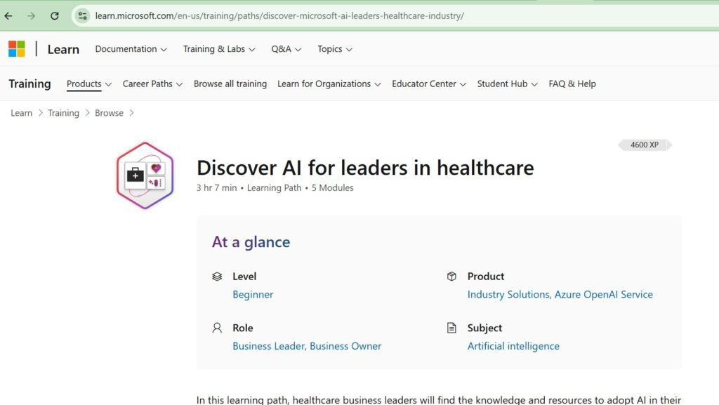Click the browser forward arrow
Screen dimensions: 719x405
(x=31, y=16)
